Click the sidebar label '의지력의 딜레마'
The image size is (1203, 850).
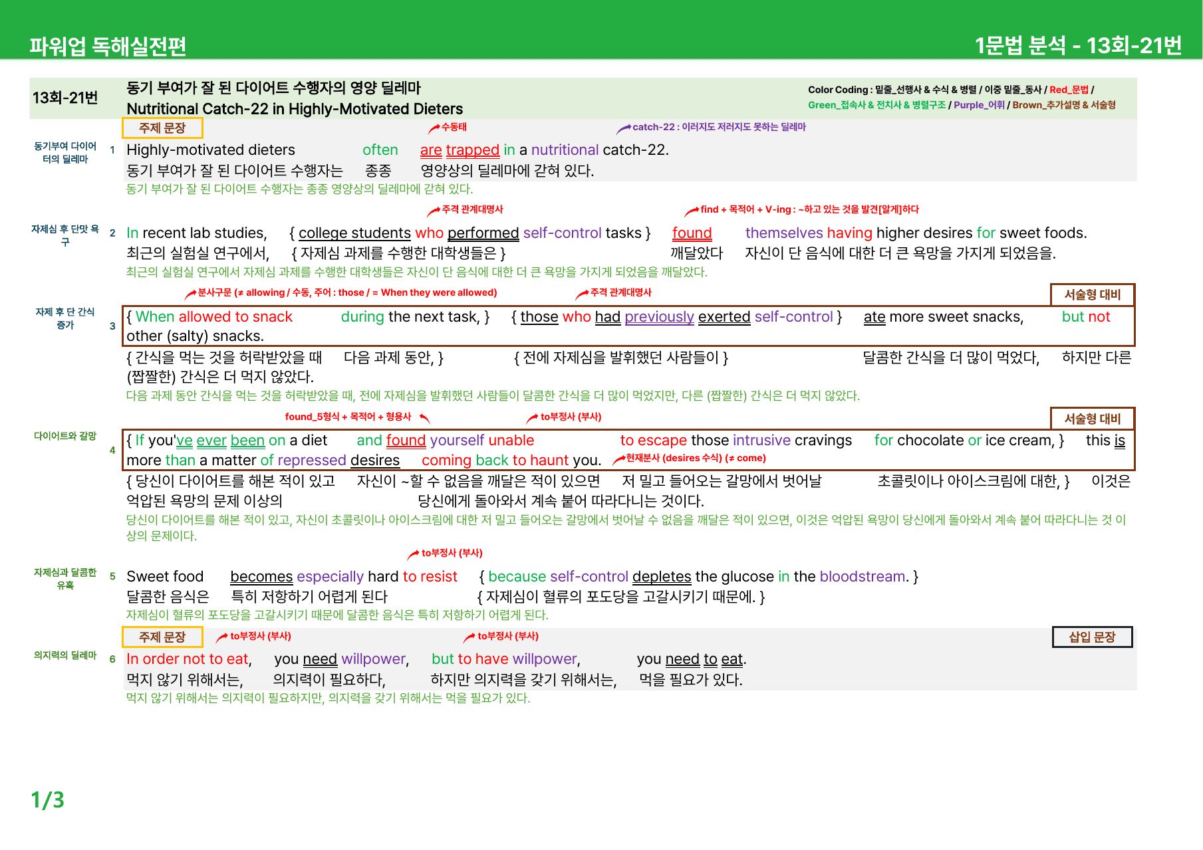pyautogui.click(x=65, y=655)
